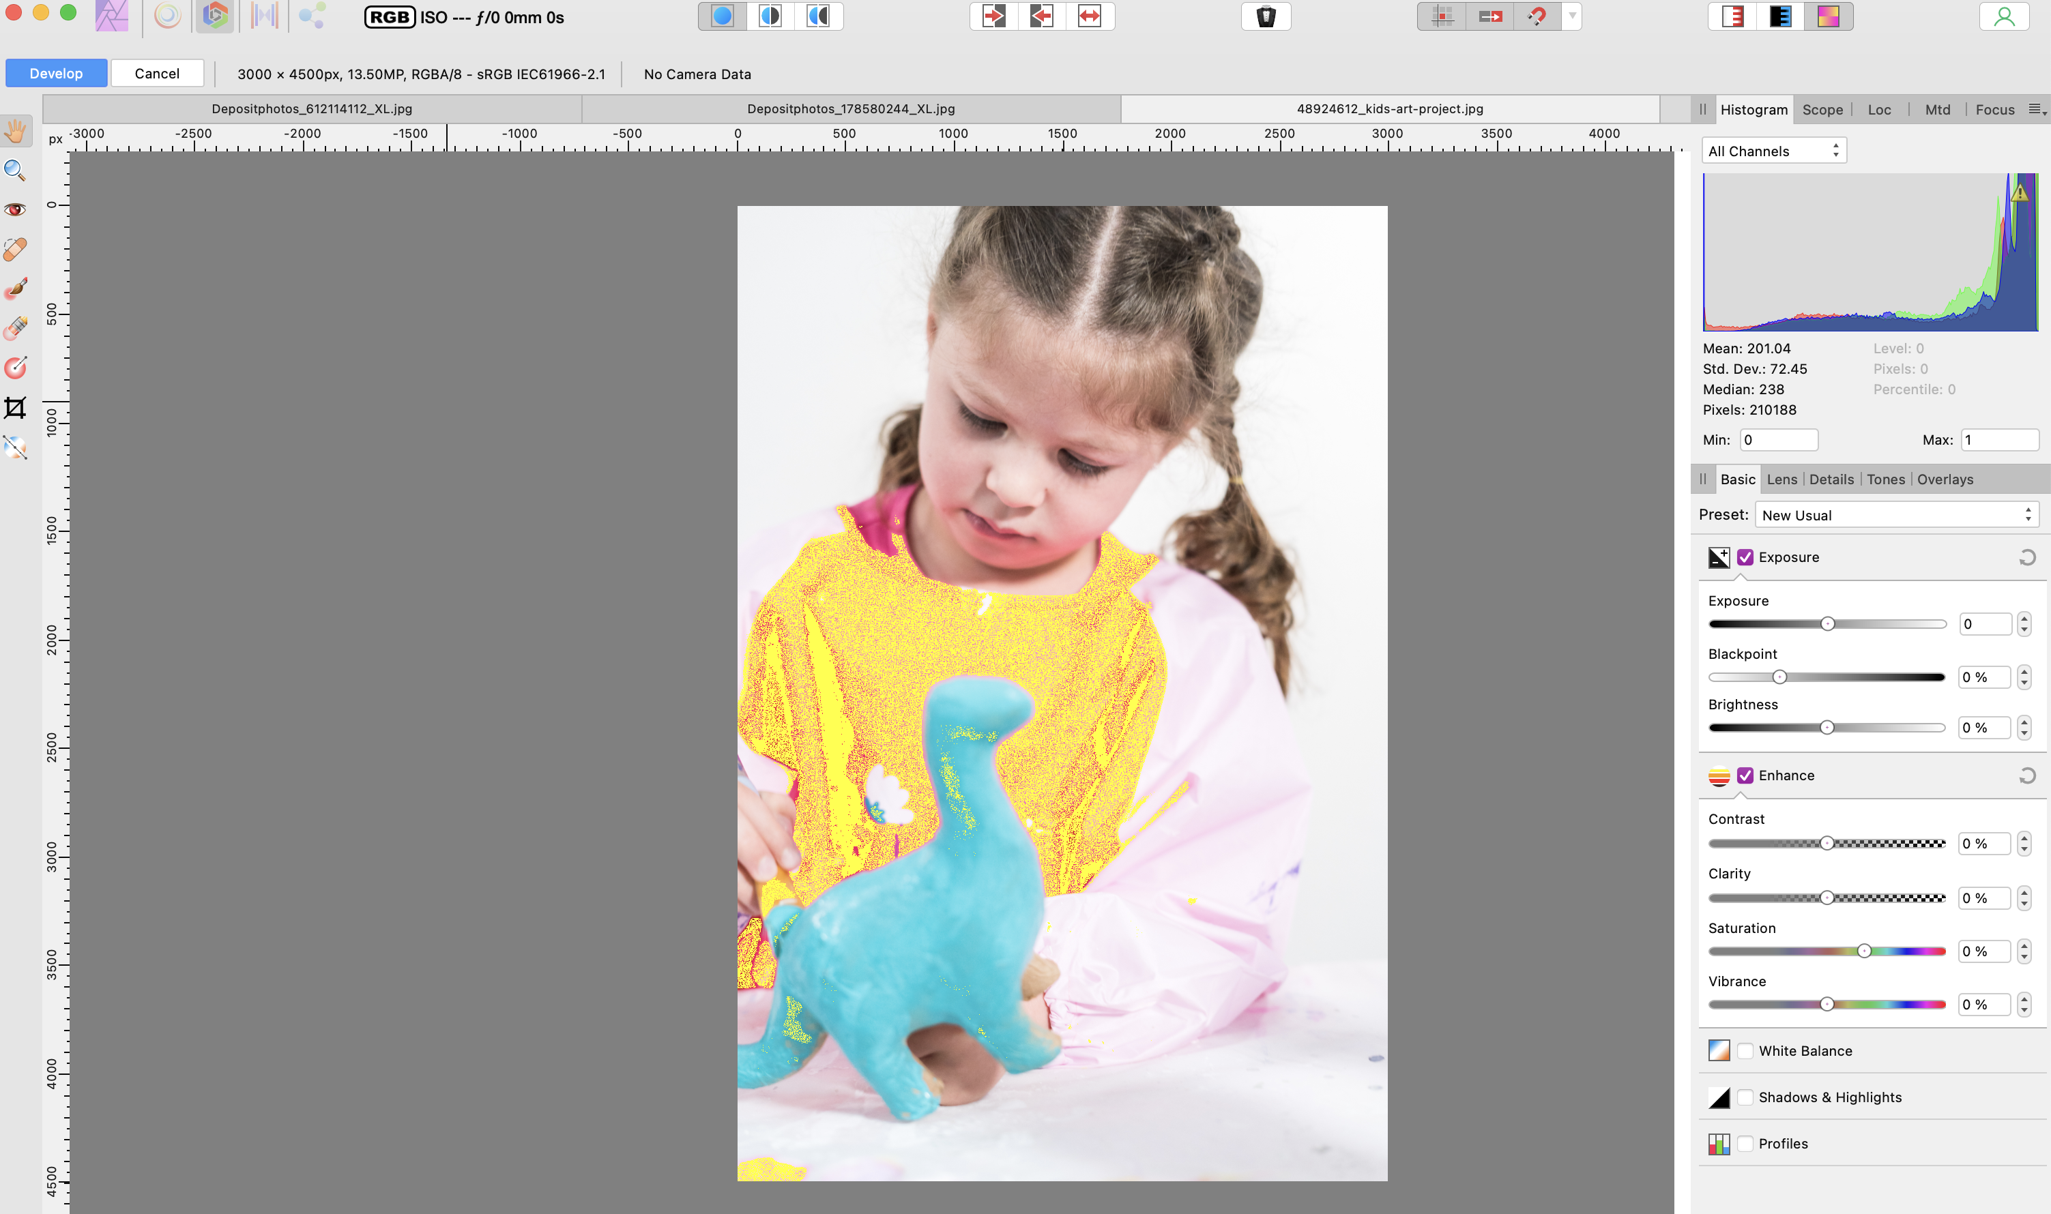Switch to the Overlays tab
The height and width of the screenshot is (1214, 2051).
1945,479
